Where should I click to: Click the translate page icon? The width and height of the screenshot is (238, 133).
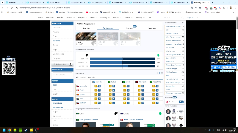192,8
